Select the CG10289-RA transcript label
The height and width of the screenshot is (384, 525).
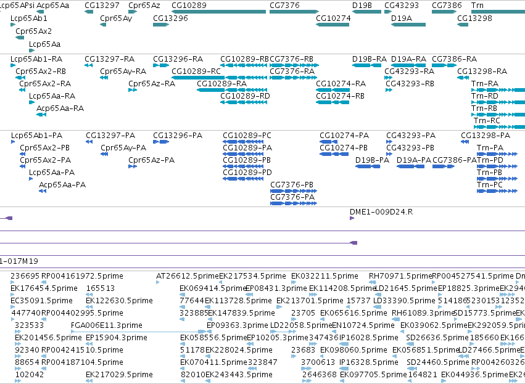pos(221,84)
